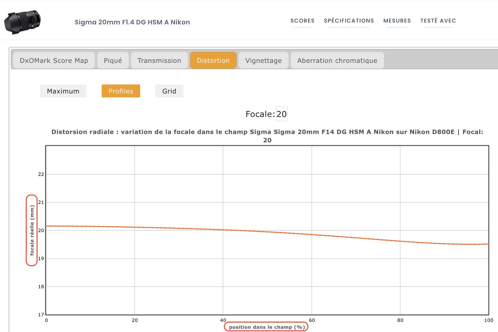498x332 pixels.
Task: Click the 17 value on the vertical axis
Action: pyautogui.click(x=41, y=315)
